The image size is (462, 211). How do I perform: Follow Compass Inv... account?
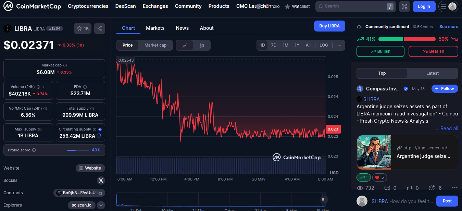point(445,89)
